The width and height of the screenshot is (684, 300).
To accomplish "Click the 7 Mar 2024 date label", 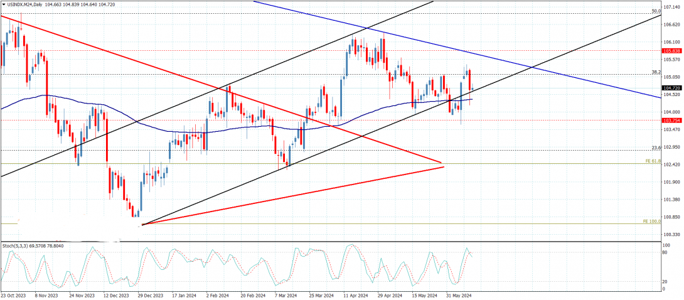I will [287, 295].
